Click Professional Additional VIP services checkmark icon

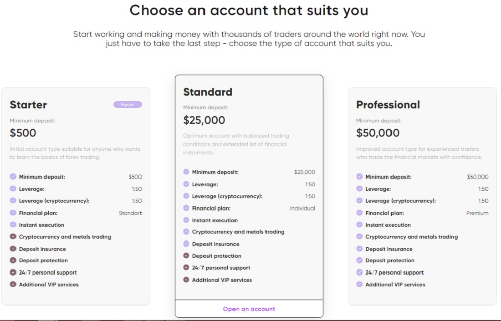(x=359, y=284)
